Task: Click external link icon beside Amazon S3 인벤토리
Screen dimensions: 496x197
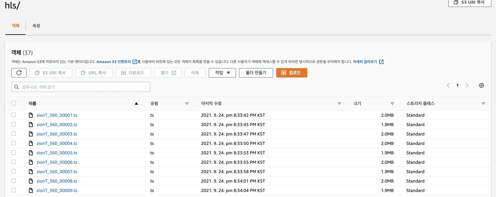Action: tap(135, 62)
